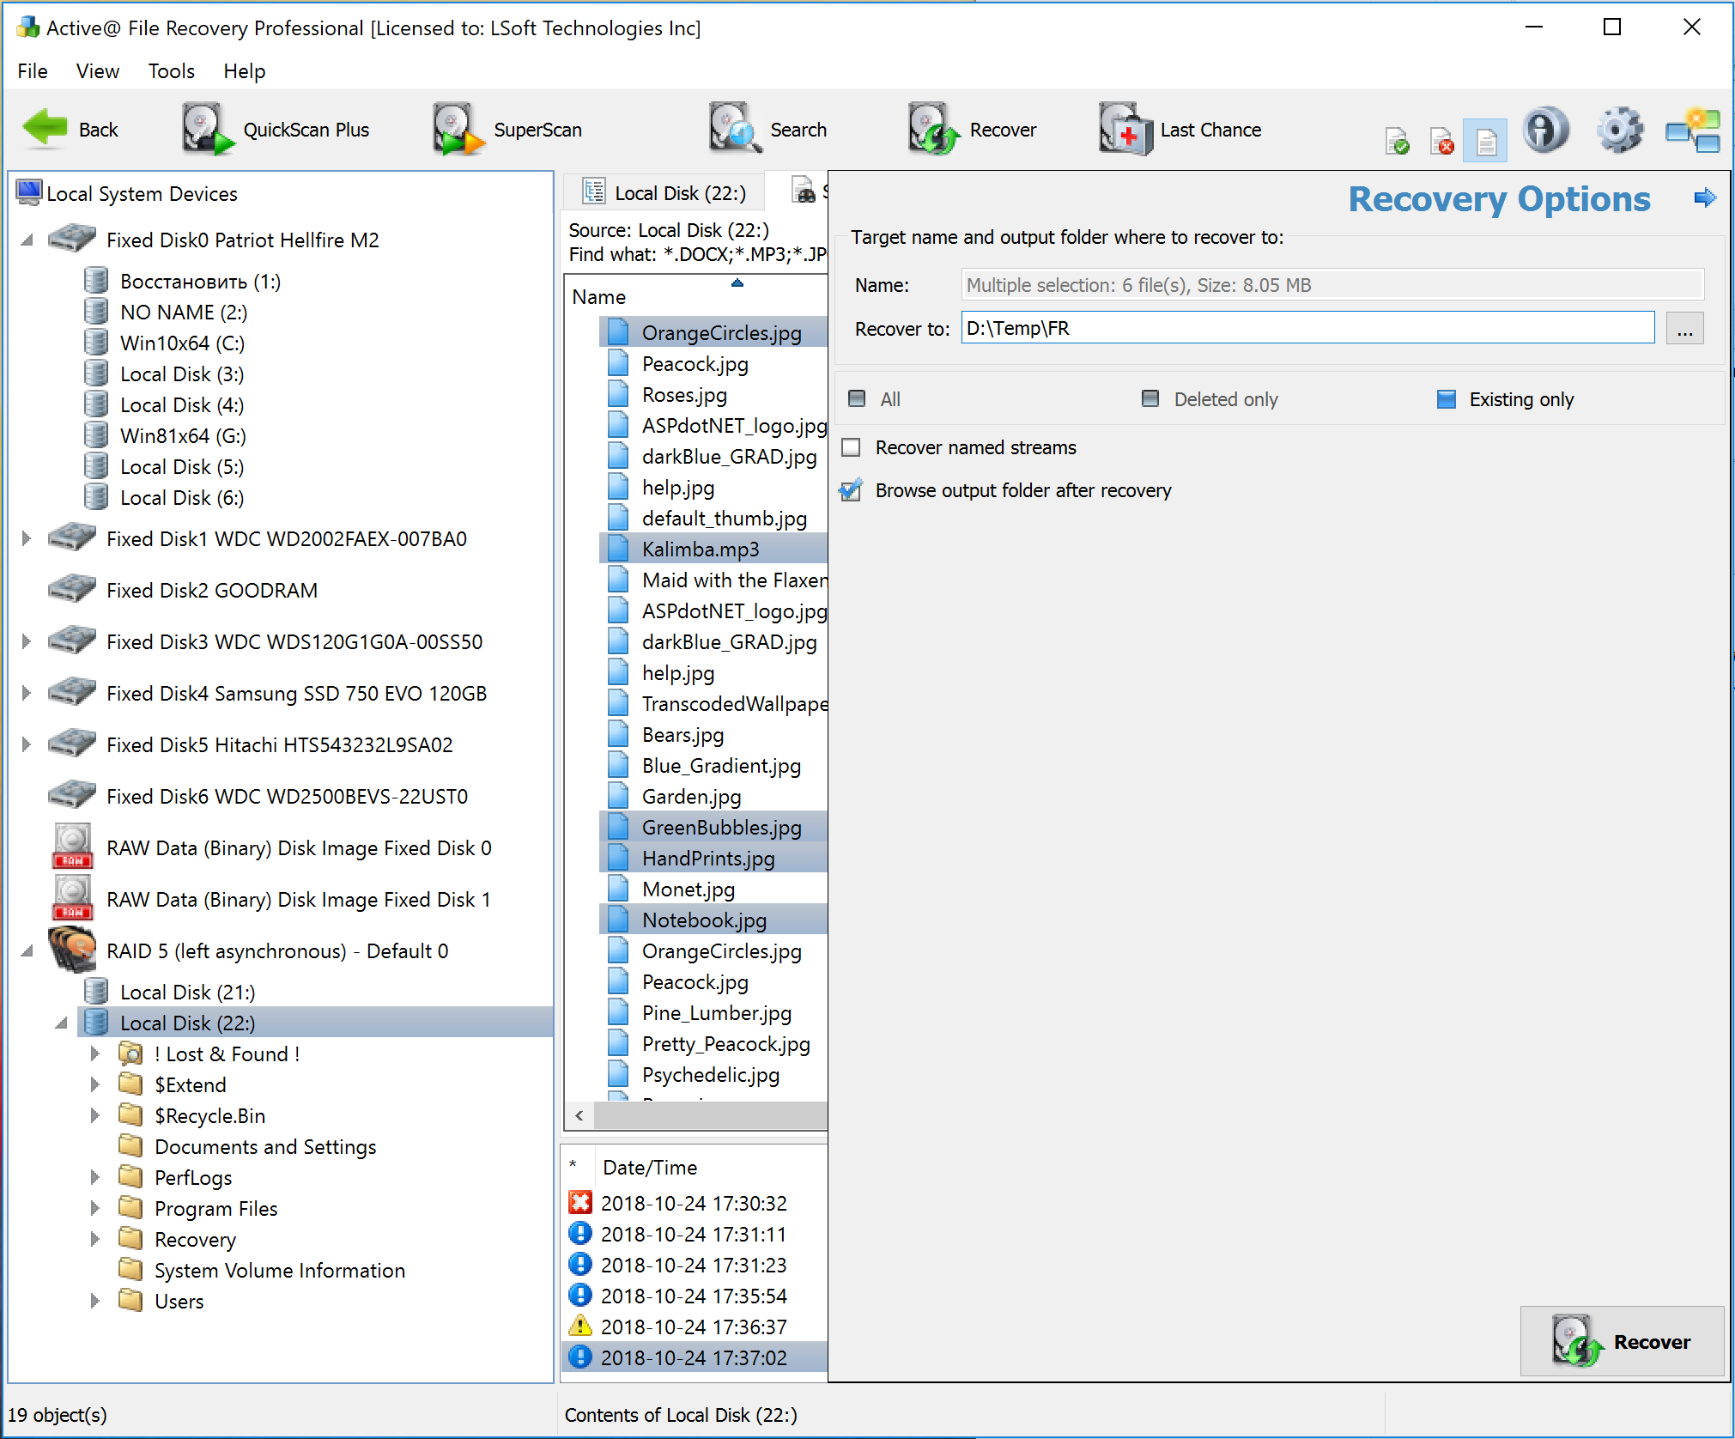Click the read-only Name field
Image resolution: width=1735 pixels, height=1439 pixels.
pyautogui.click(x=1332, y=285)
